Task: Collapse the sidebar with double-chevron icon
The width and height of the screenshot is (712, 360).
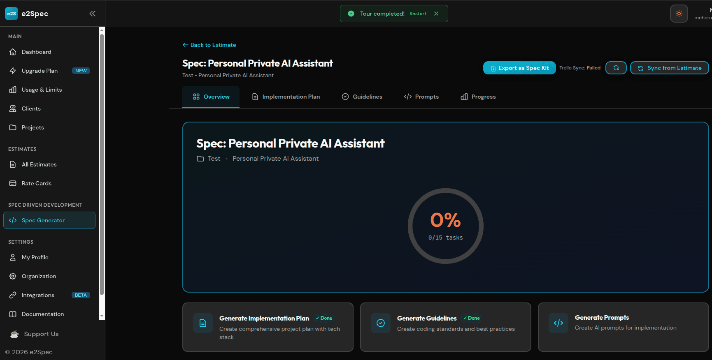Action: tap(93, 14)
